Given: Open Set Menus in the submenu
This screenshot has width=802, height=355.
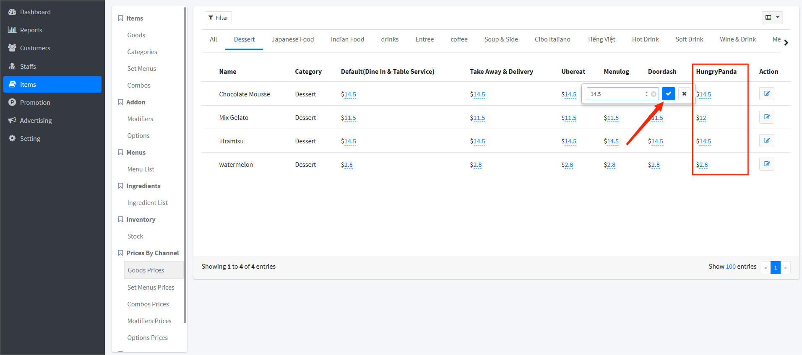Looking at the screenshot, I should coord(142,69).
